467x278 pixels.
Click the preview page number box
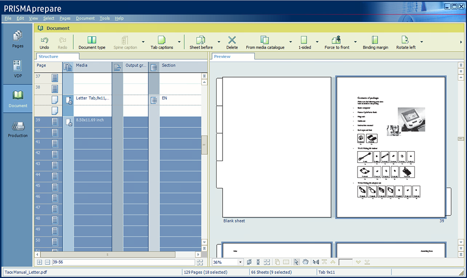[x=346, y=262]
